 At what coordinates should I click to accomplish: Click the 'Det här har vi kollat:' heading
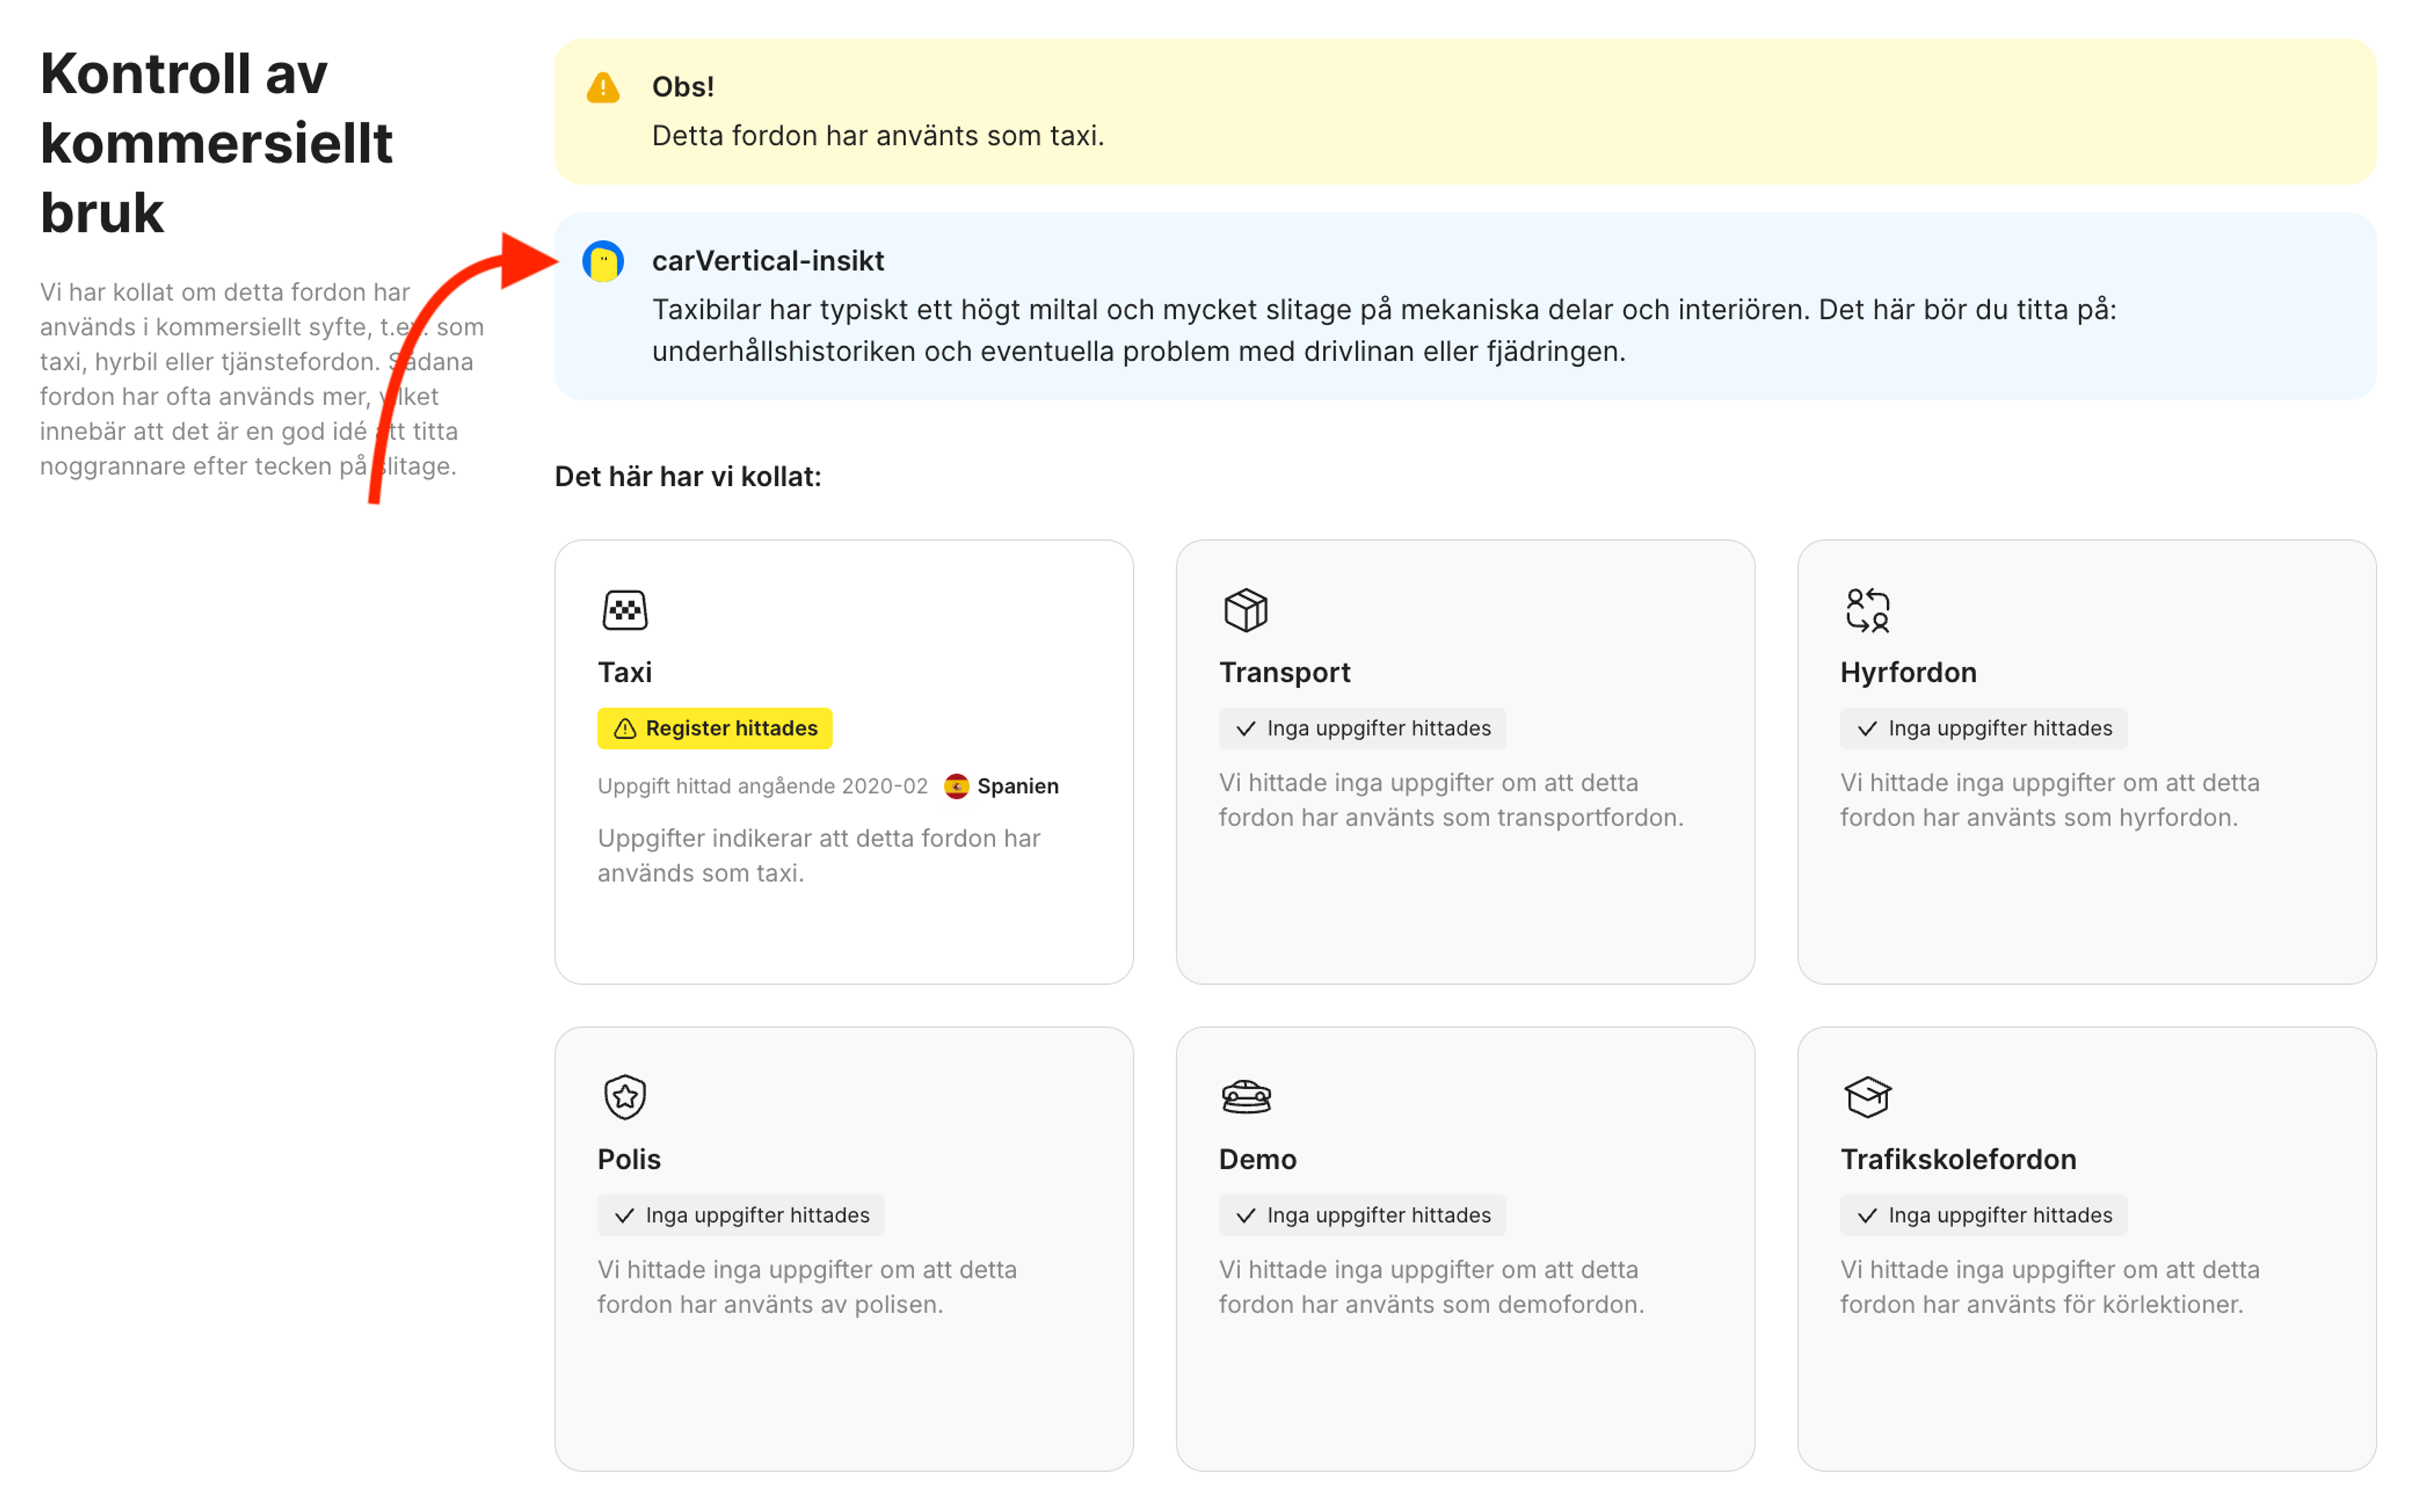pos(687,476)
